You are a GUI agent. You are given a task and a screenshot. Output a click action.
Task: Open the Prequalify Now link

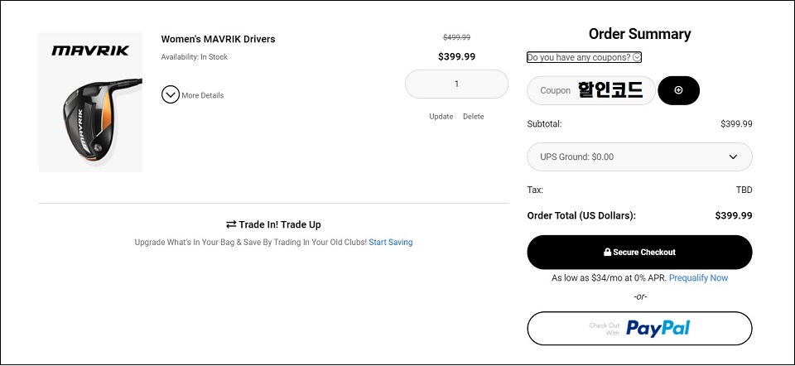pyautogui.click(x=698, y=277)
